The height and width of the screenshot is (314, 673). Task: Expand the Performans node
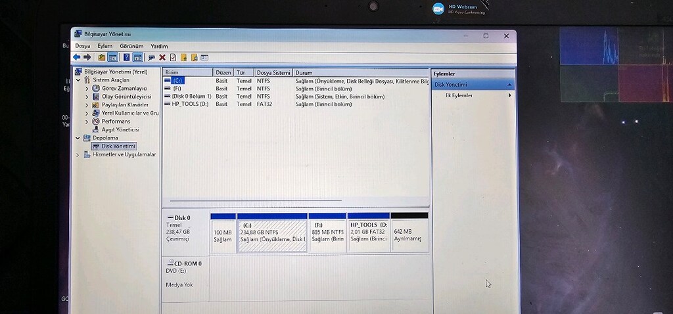pos(87,122)
